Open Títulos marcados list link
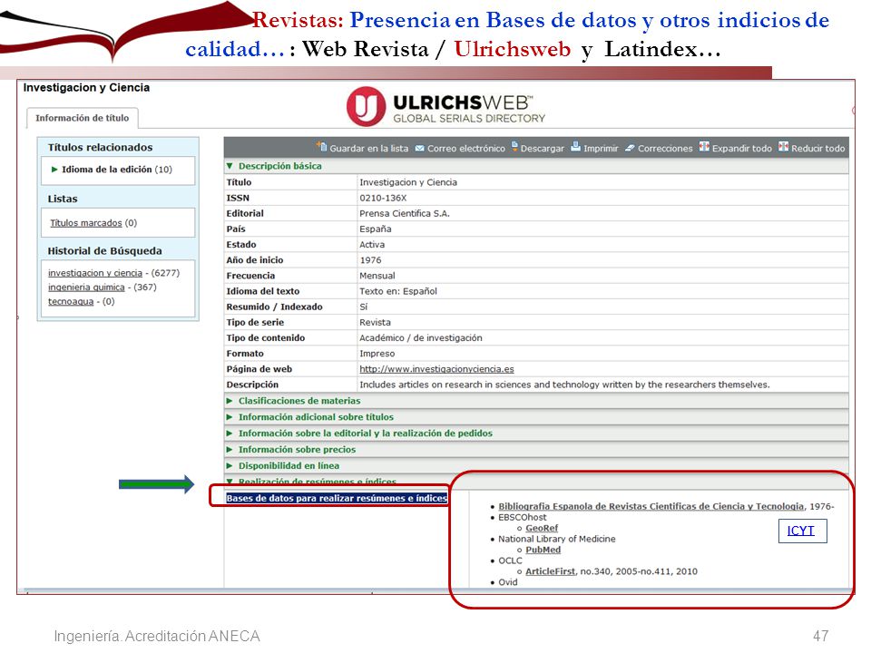871x653 pixels. 86,223
